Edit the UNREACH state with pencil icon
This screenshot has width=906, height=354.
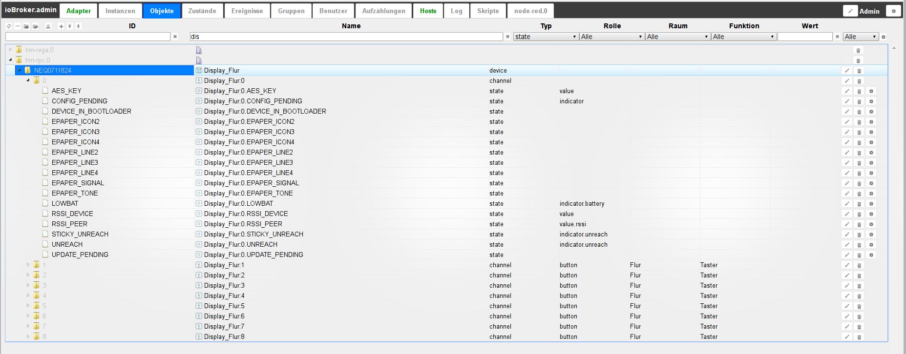(847, 245)
